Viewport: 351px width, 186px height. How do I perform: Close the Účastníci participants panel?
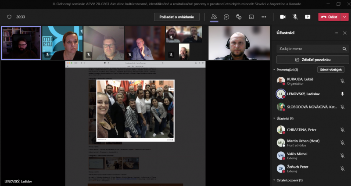(344, 33)
